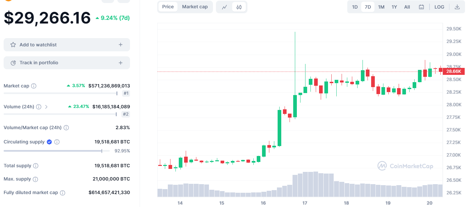This screenshot has height=207, width=467.
Task: Click the Circulating supply info icon
Action: click(x=57, y=142)
